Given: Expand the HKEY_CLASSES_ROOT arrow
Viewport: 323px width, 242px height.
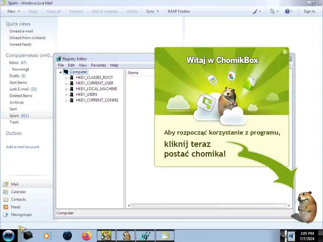Looking at the screenshot, I should (x=66, y=78).
